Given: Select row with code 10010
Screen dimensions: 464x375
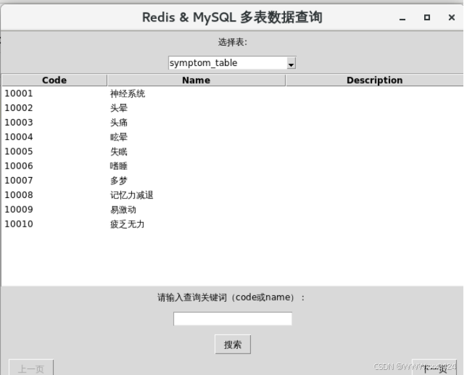Looking at the screenshot, I should pos(232,224).
